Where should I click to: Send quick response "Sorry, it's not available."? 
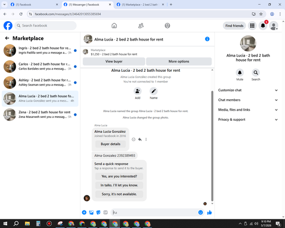click(x=119, y=194)
